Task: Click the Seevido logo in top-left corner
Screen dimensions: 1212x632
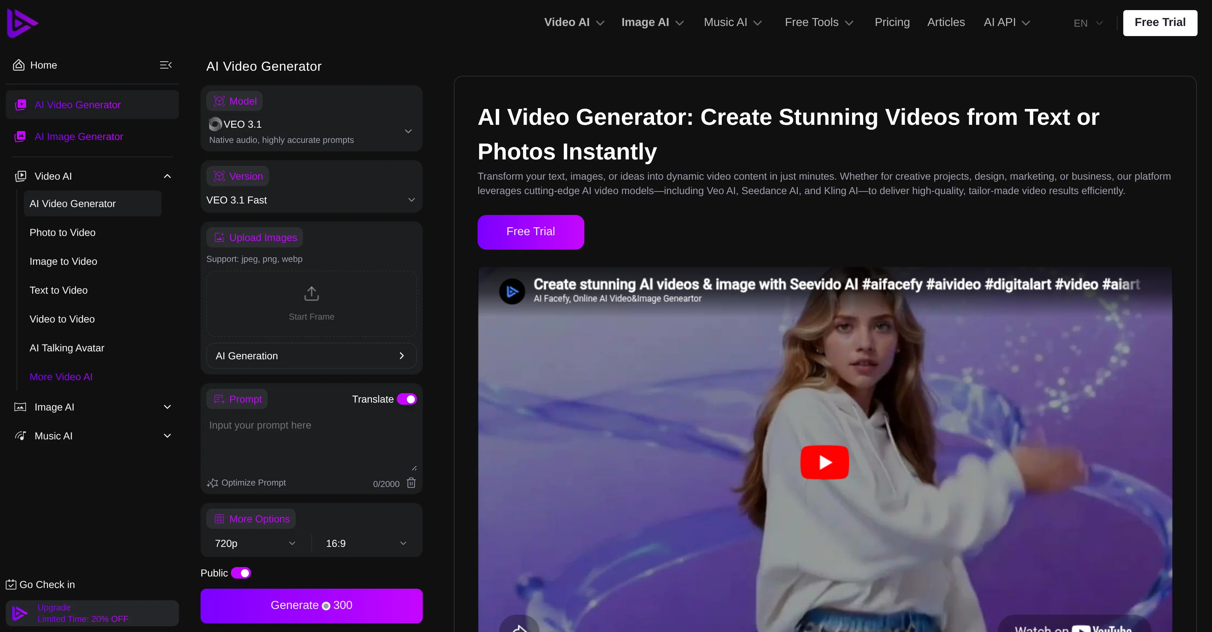Action: [x=22, y=23]
